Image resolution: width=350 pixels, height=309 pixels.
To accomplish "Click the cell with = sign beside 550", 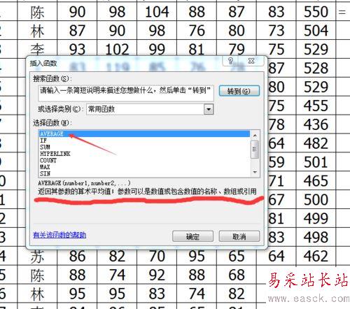I will [x=343, y=12].
